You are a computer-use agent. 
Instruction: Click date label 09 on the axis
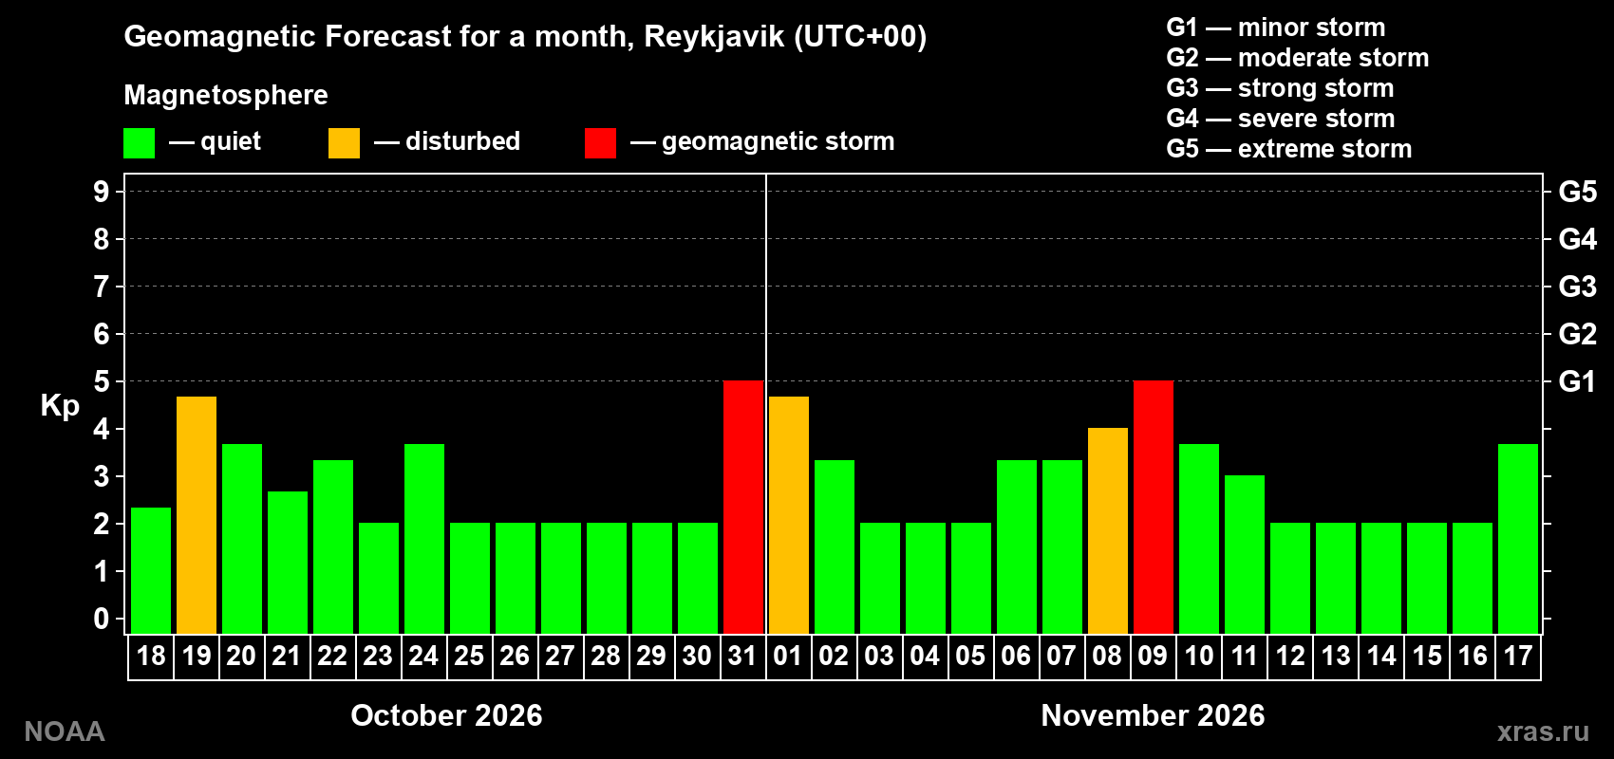[1153, 656]
